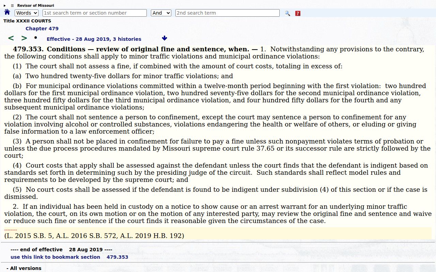The height and width of the screenshot is (272, 436).
Task: Open the And operator dropdown
Action: tap(161, 13)
